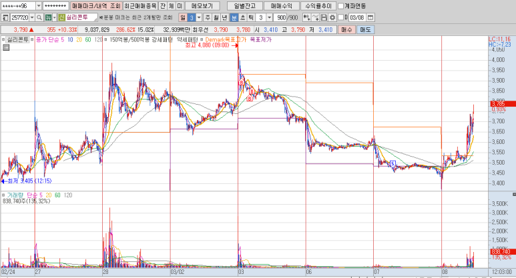Open the calendar date picker icon
The height and width of the screenshot is (278, 516).
(x=370, y=17)
